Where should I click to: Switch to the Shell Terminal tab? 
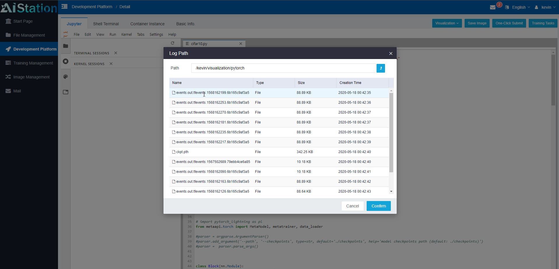(106, 24)
